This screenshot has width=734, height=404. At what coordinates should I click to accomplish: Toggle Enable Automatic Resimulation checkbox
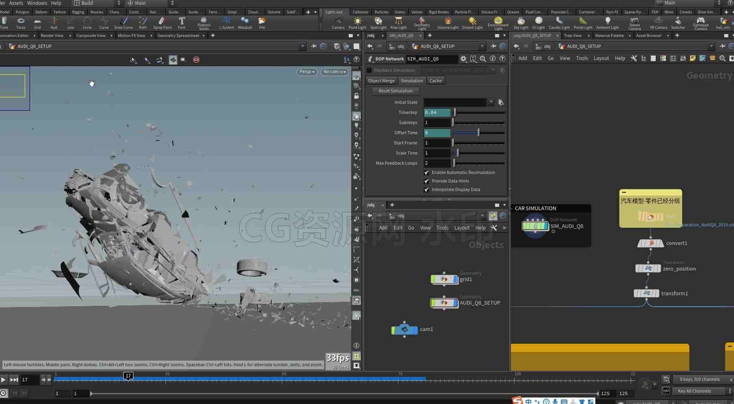(x=427, y=172)
